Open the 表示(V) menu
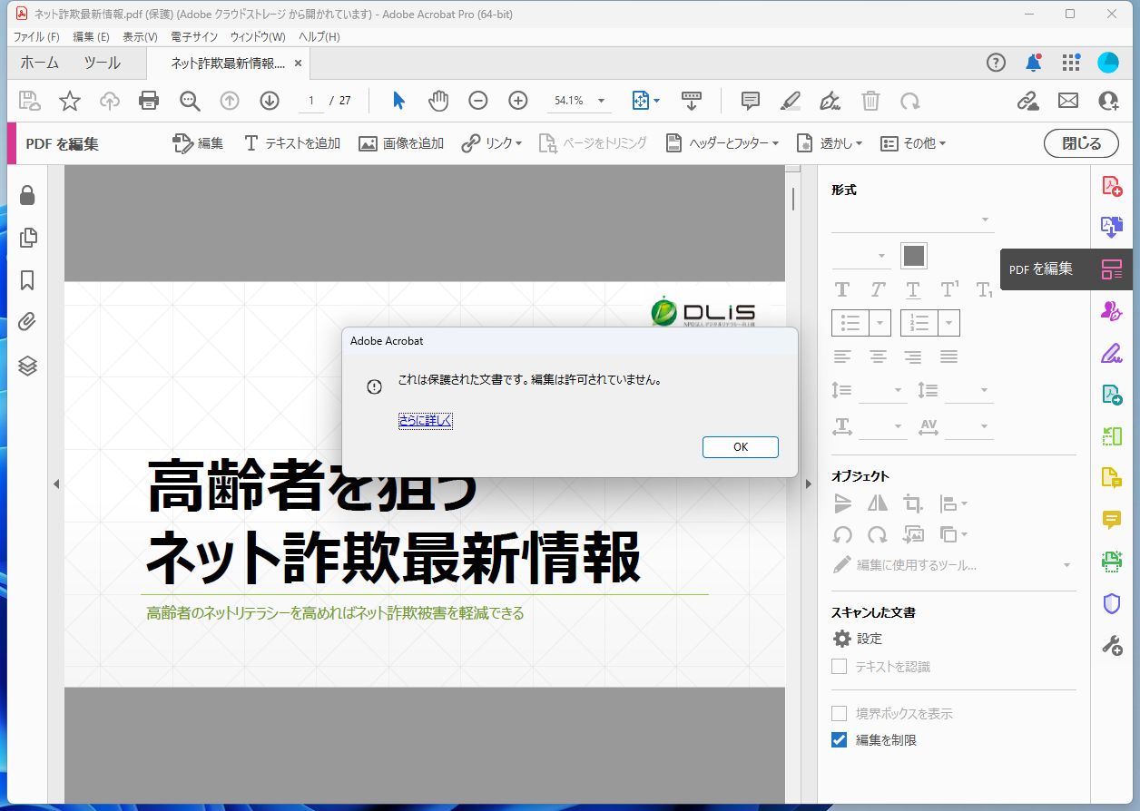 (x=138, y=36)
